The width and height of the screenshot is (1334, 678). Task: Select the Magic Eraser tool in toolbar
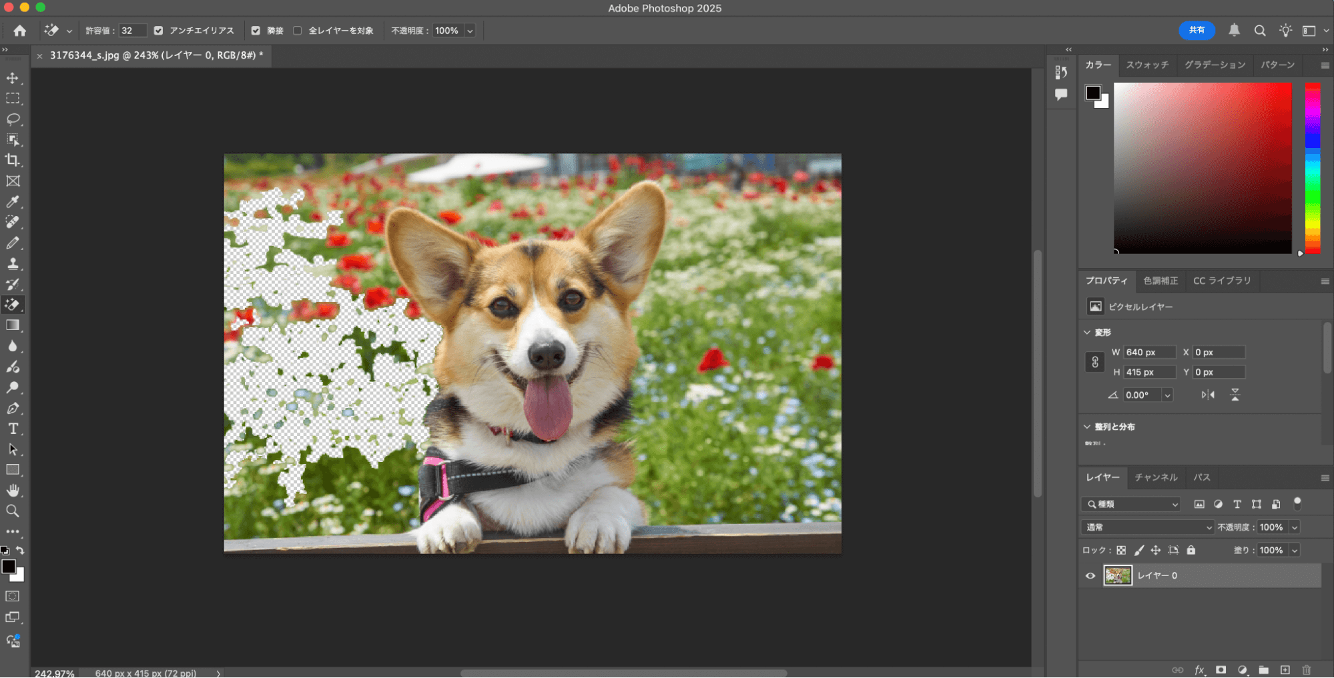coord(13,305)
